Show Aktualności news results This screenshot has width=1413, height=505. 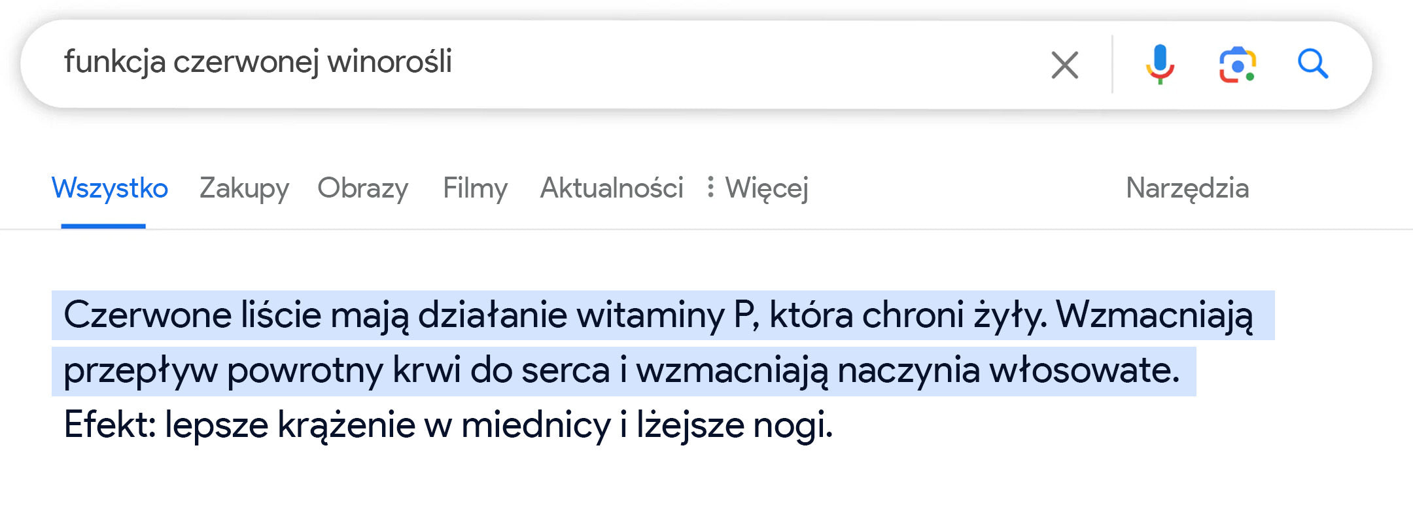tap(611, 188)
